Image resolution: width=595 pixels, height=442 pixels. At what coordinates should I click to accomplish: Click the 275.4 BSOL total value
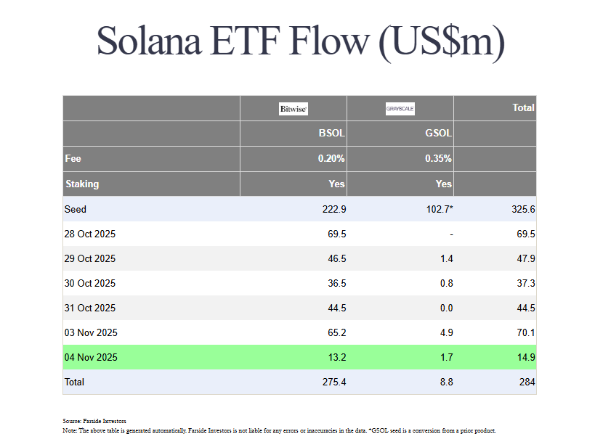pyautogui.click(x=331, y=382)
